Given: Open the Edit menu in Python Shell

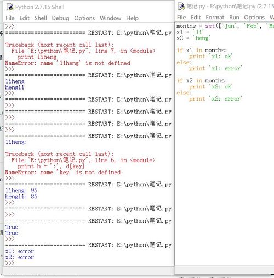Looking at the screenshot, I should coord(25,18).
